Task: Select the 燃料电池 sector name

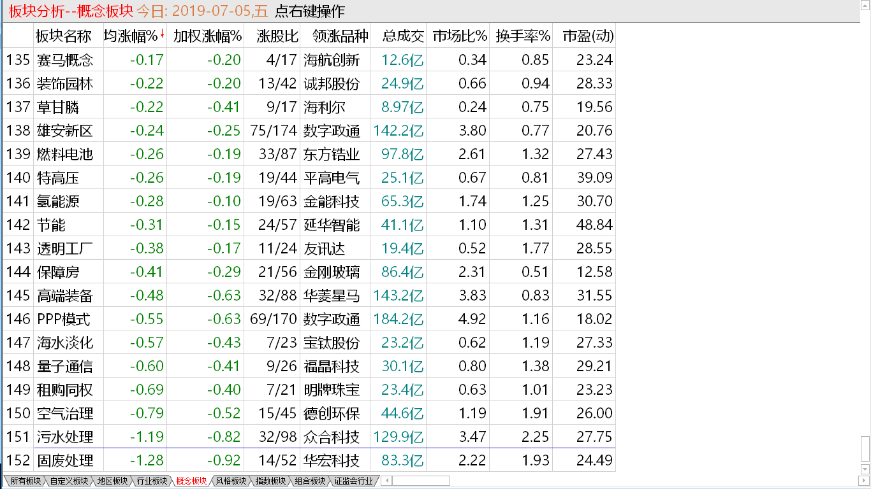Action: pos(64,154)
